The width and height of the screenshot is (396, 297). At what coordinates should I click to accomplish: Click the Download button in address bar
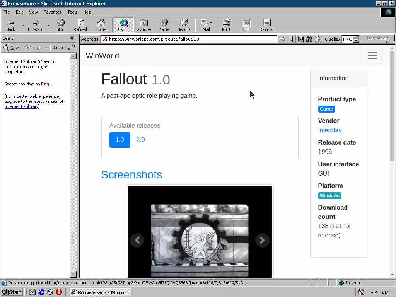(x=377, y=38)
